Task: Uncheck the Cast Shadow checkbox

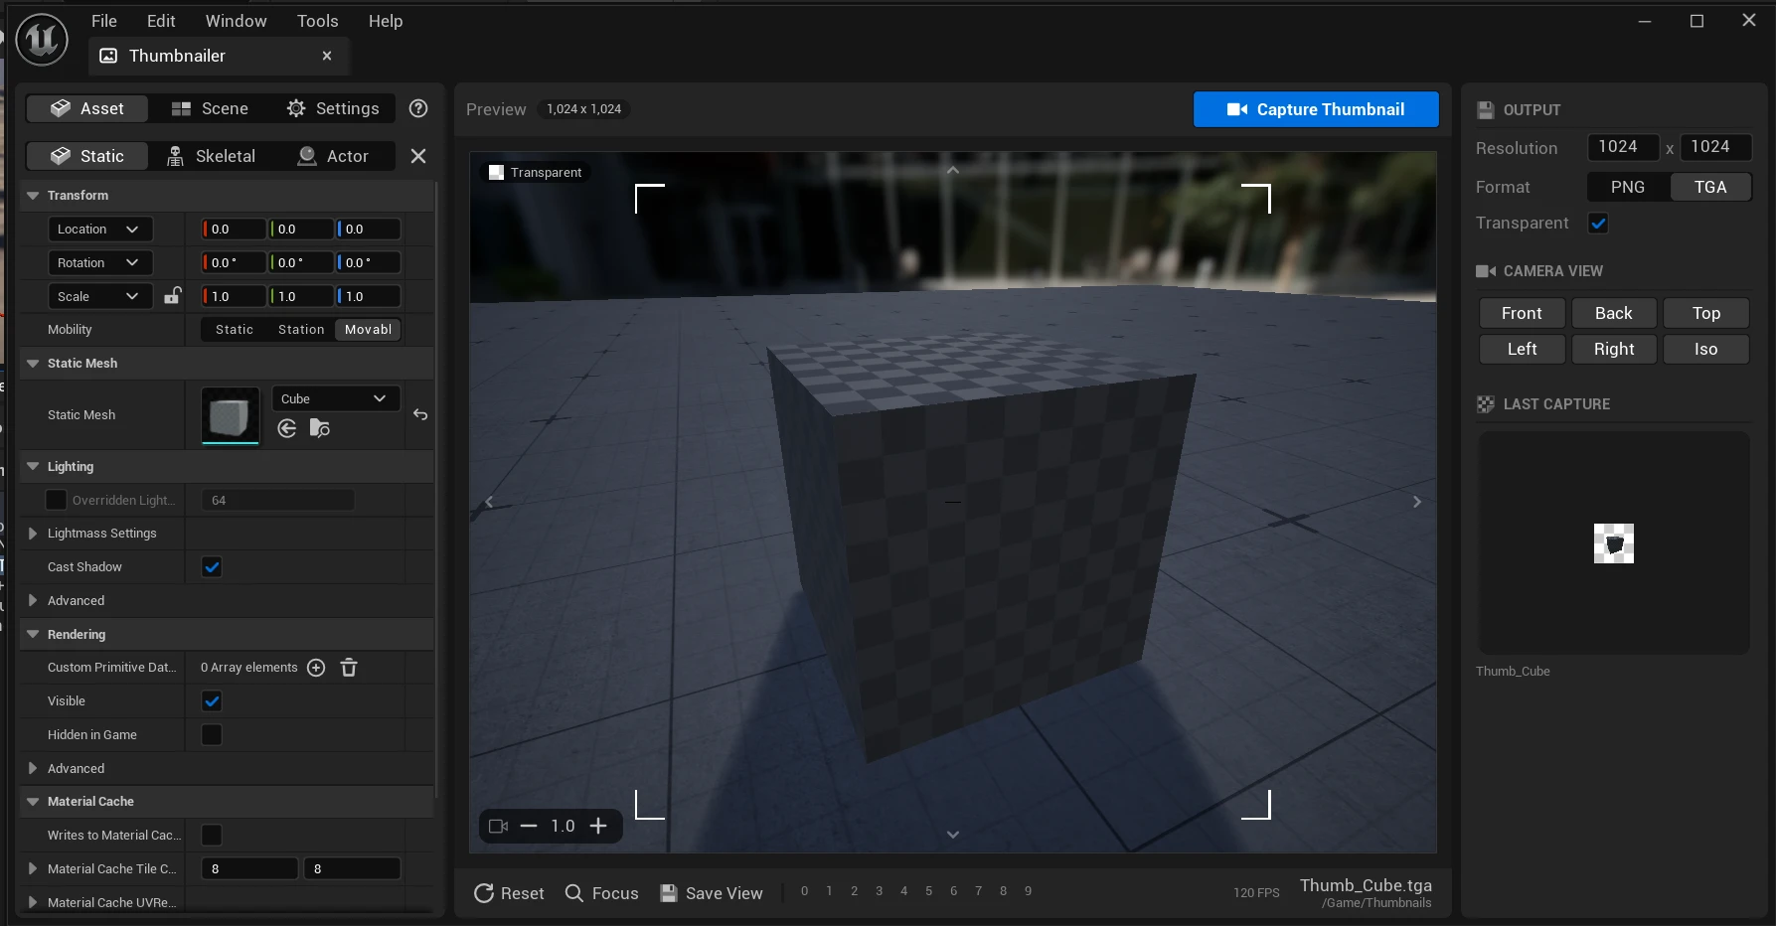Action: click(212, 567)
